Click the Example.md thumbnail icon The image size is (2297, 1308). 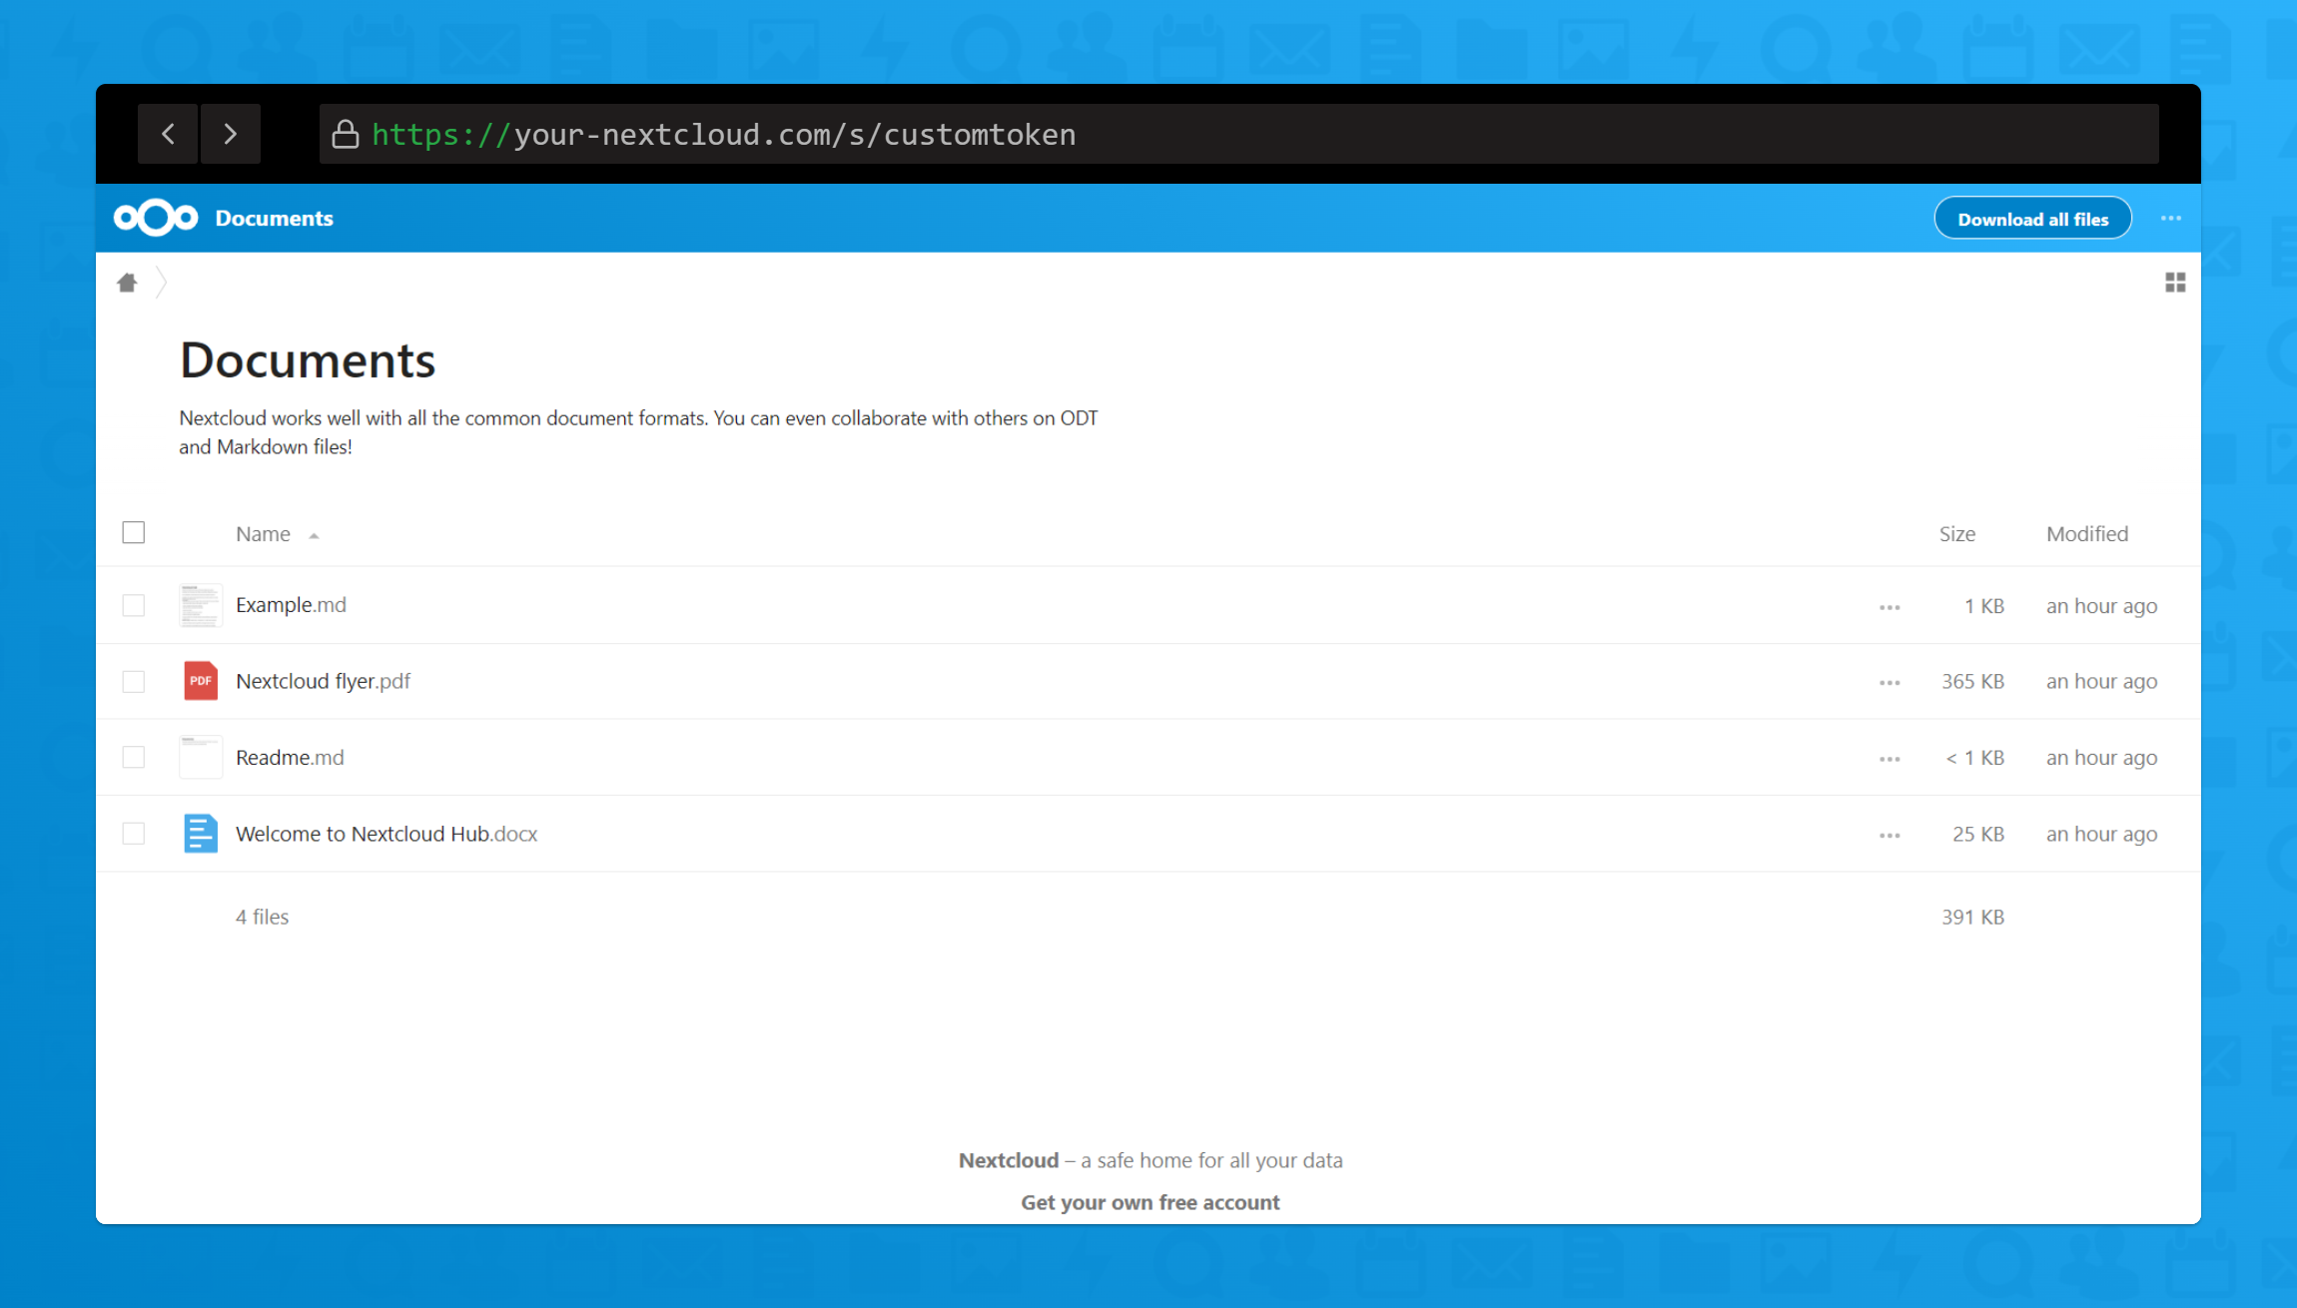click(201, 605)
